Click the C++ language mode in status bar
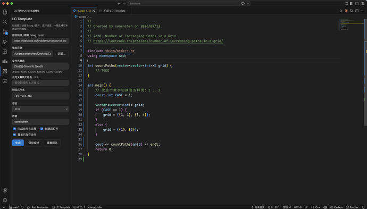 tap(315, 207)
